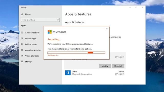This screenshot has height=92, width=164.
Task: Open Startup section
Action: coord(28,62)
